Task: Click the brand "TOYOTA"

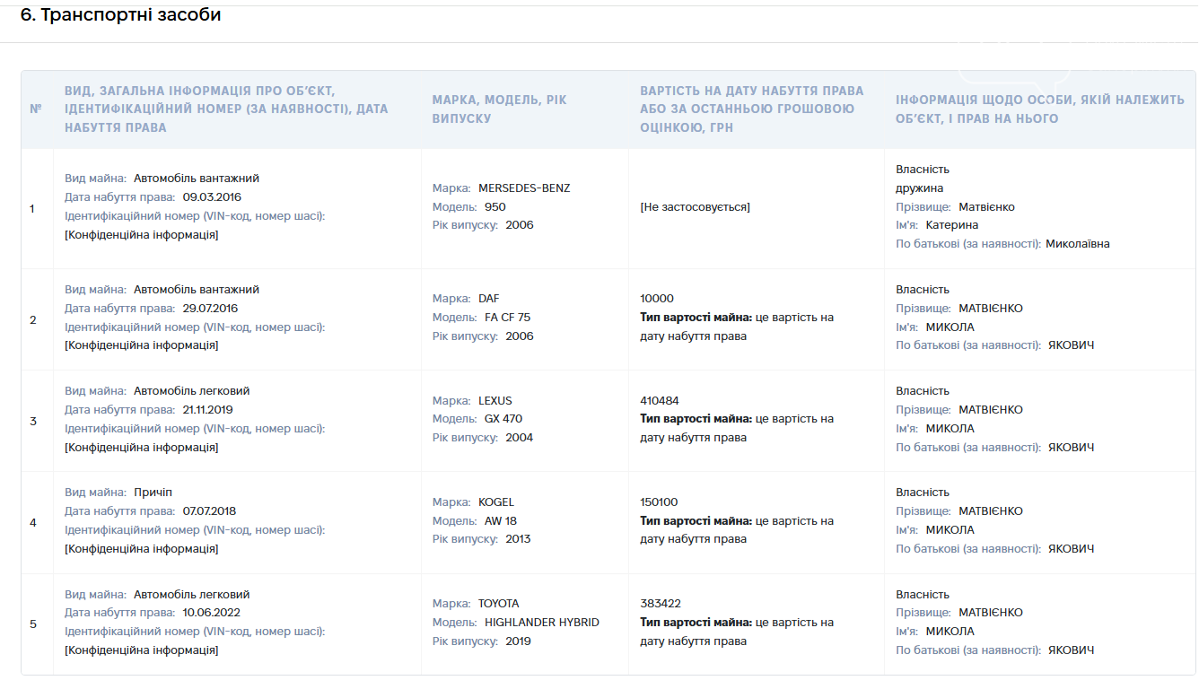Action: 499,603
